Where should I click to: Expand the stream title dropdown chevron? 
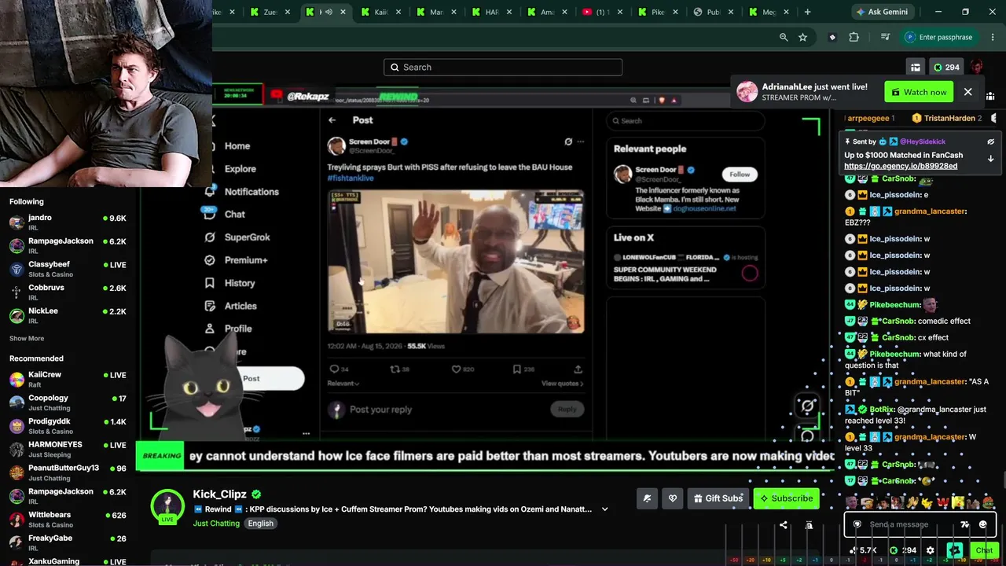(x=604, y=509)
